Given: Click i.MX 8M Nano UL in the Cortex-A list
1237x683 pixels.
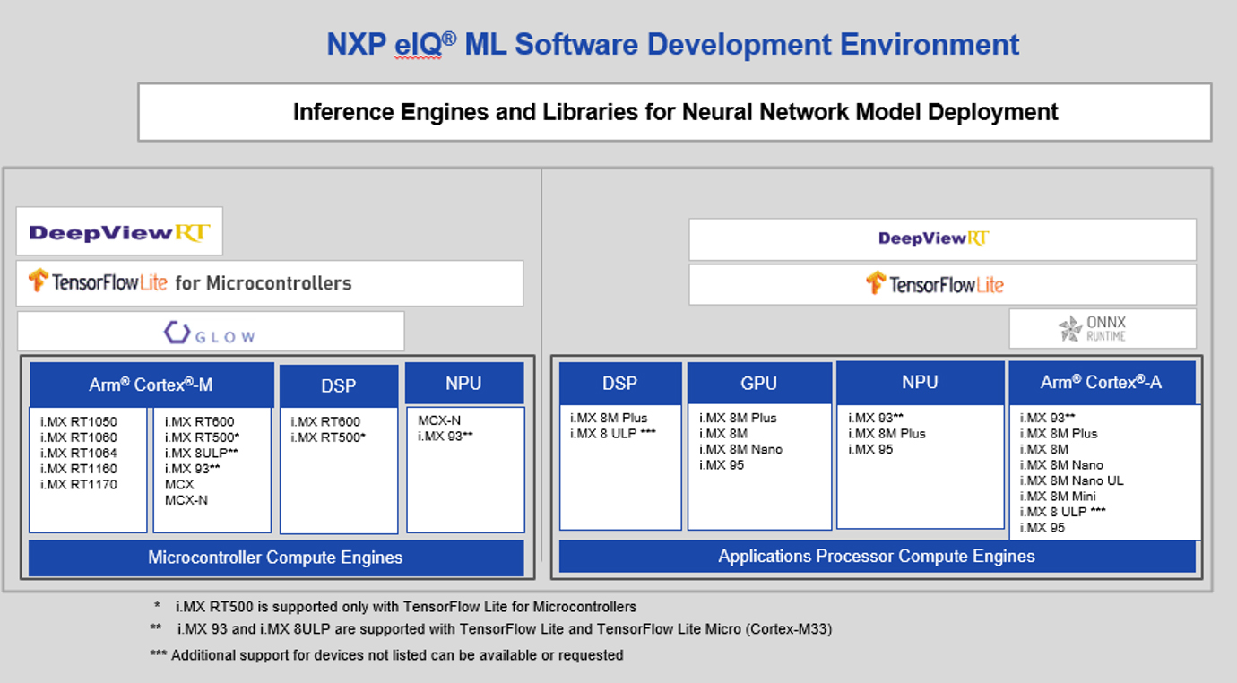Looking at the screenshot, I should 1071,480.
